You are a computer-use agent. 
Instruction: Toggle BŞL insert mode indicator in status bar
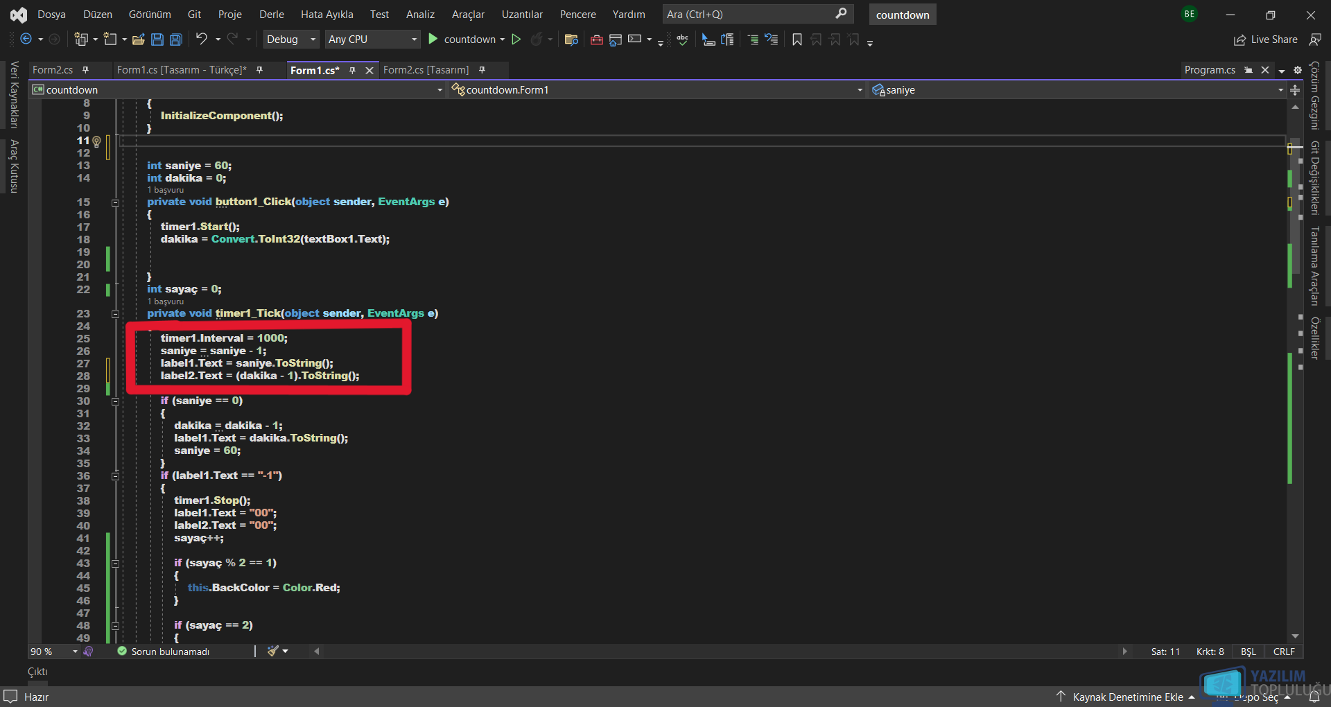(x=1249, y=652)
